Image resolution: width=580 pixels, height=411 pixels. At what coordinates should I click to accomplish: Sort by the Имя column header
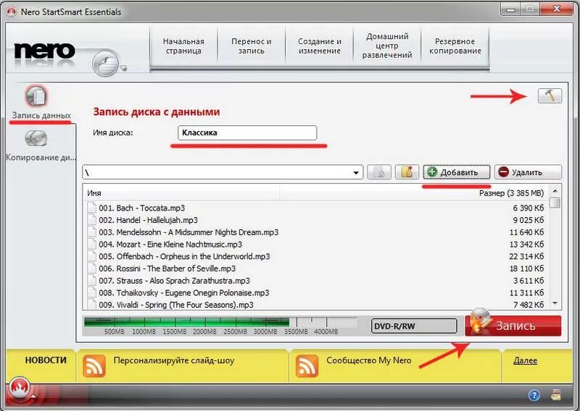point(182,192)
